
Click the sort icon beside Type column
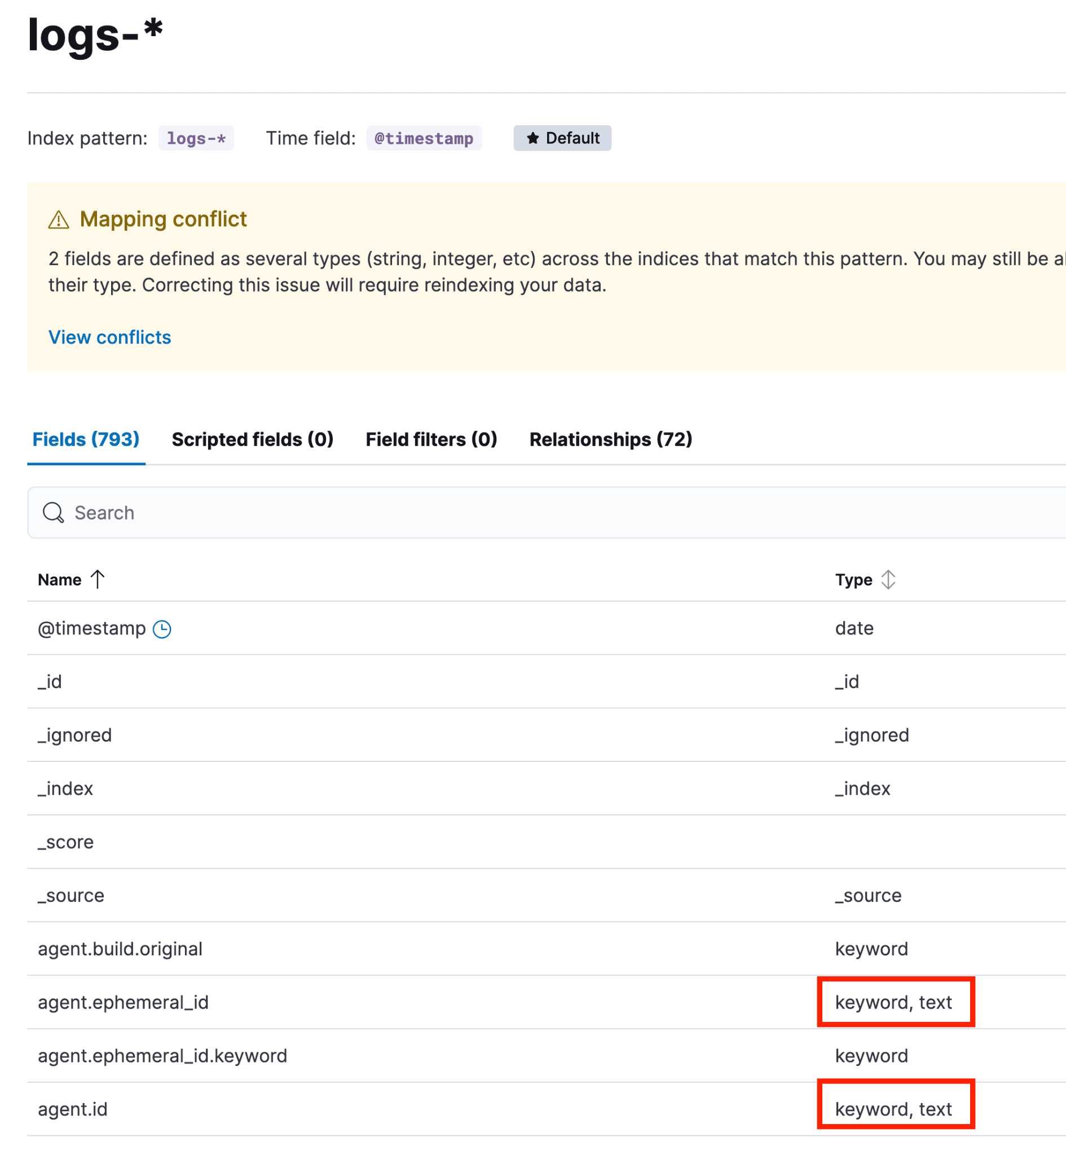(888, 579)
